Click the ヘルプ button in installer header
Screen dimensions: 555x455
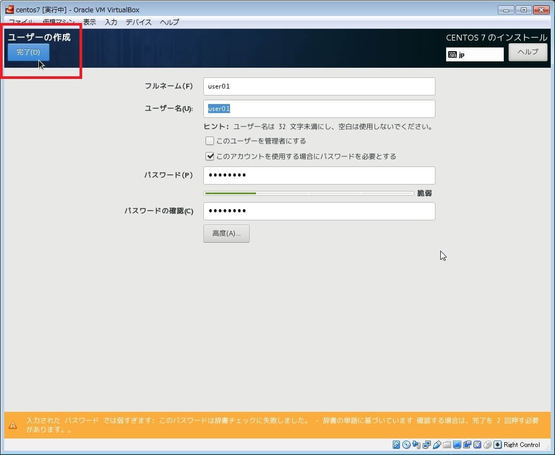tap(527, 52)
